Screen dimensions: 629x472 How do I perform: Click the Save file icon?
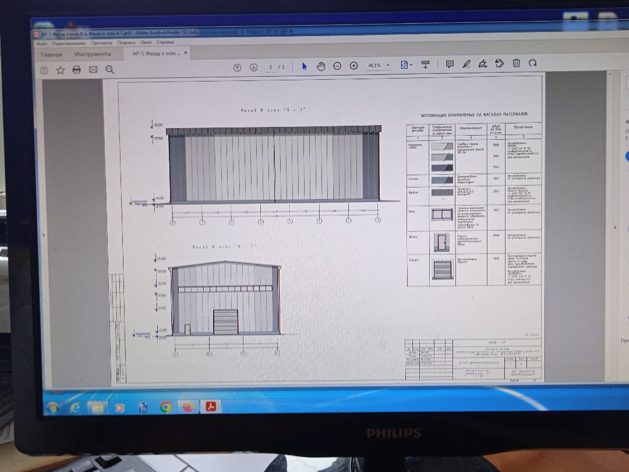[44, 70]
